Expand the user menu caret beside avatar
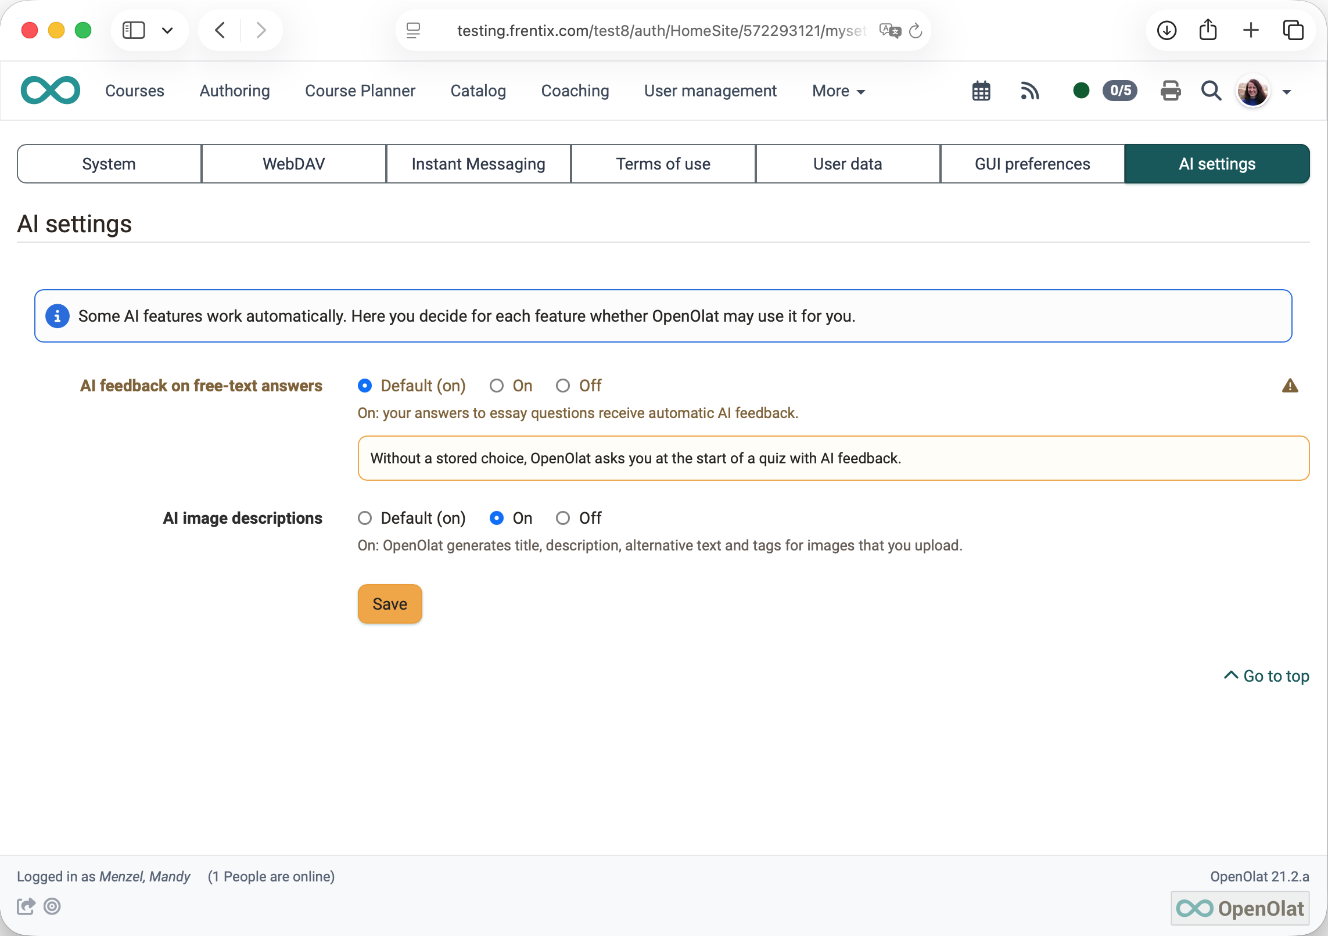Image resolution: width=1328 pixels, height=936 pixels. 1287,92
